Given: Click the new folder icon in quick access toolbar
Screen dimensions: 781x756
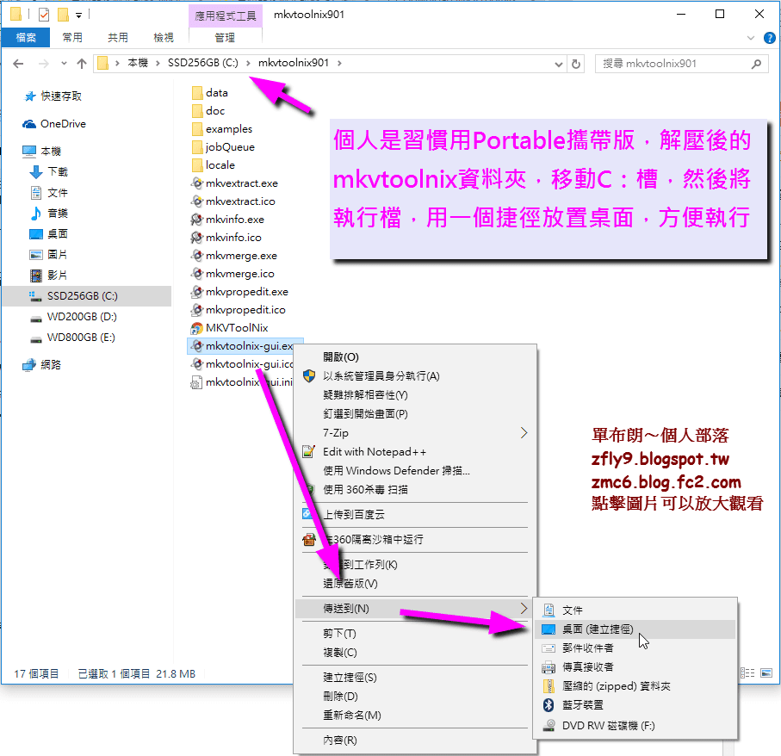Looking at the screenshot, I should point(63,15).
